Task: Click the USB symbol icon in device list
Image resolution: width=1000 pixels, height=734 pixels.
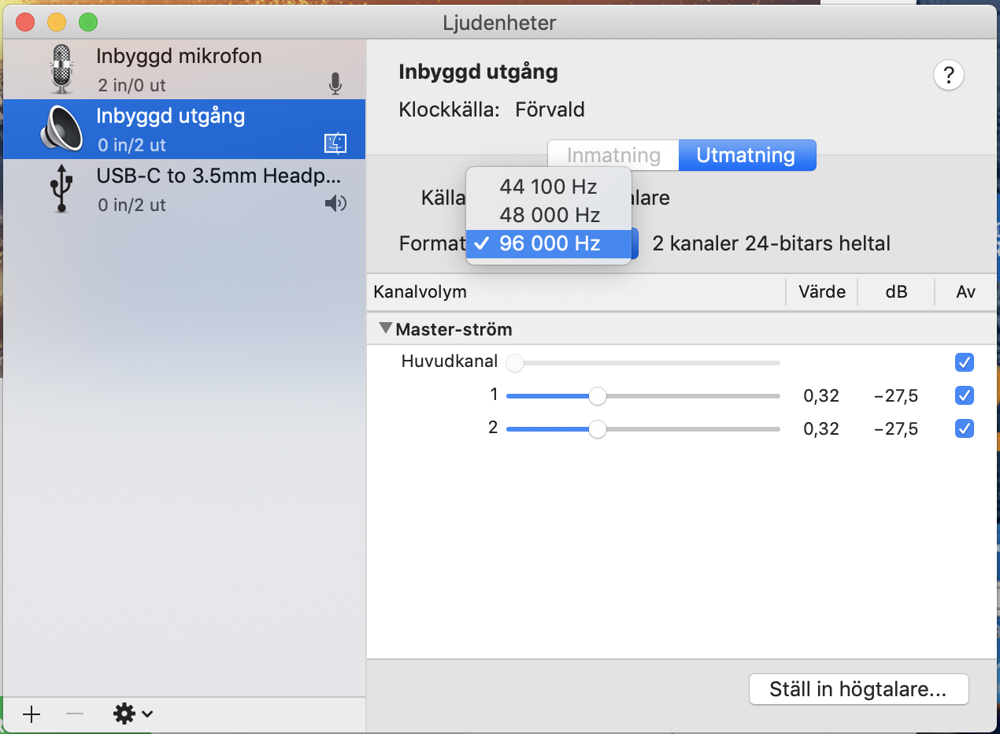Action: [61, 189]
